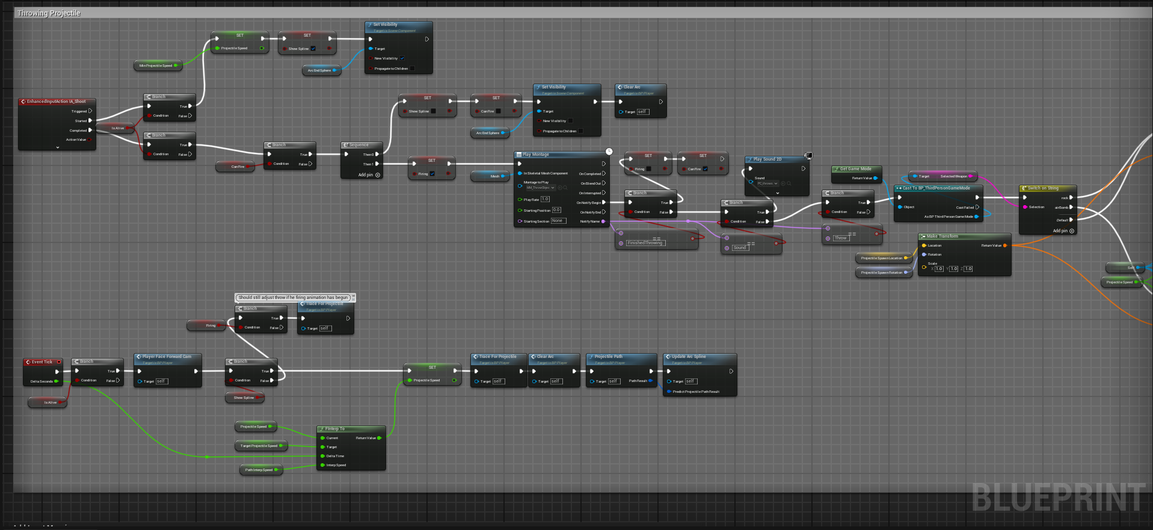Click the latent clock icon on Play Montage

tap(609, 152)
